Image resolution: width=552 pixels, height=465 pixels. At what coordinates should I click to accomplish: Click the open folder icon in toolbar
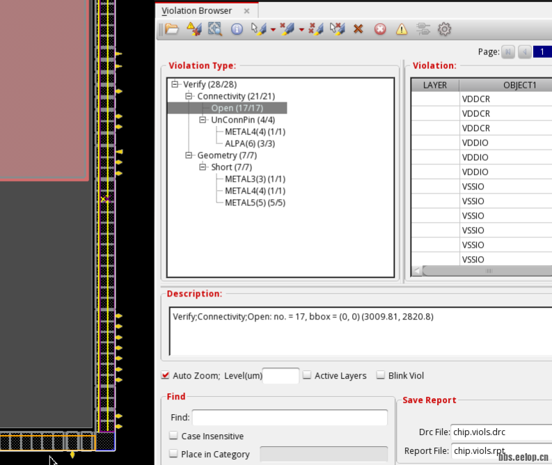(172, 29)
